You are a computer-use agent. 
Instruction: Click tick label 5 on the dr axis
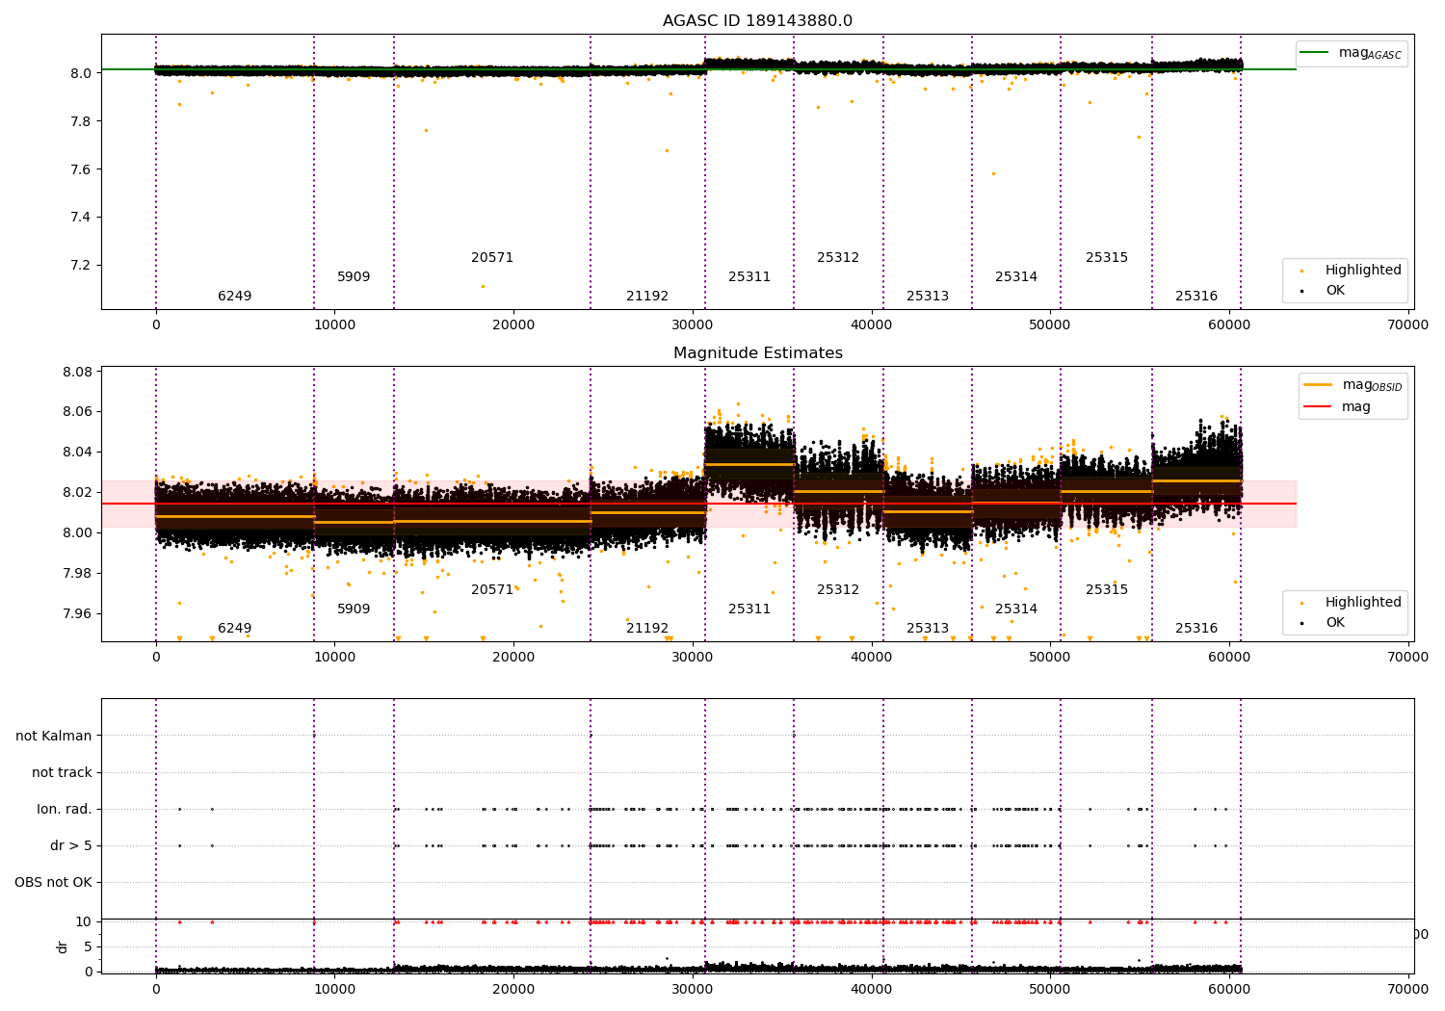[89, 946]
